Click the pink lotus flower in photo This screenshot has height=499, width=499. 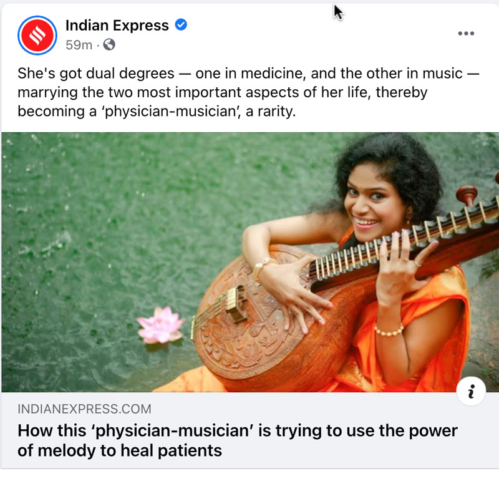pos(160,325)
